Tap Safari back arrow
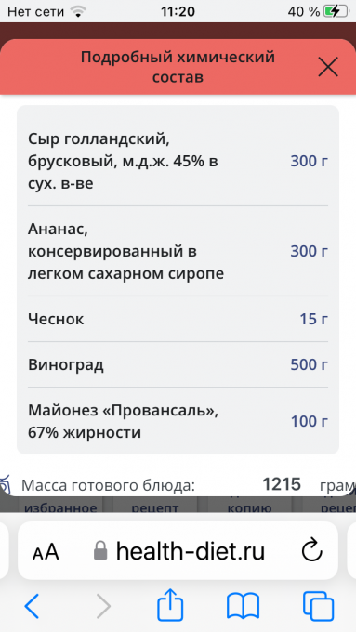The width and height of the screenshot is (356, 632). tap(32, 605)
